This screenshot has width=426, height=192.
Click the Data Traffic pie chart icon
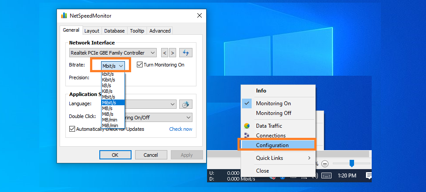pyautogui.click(x=247, y=126)
